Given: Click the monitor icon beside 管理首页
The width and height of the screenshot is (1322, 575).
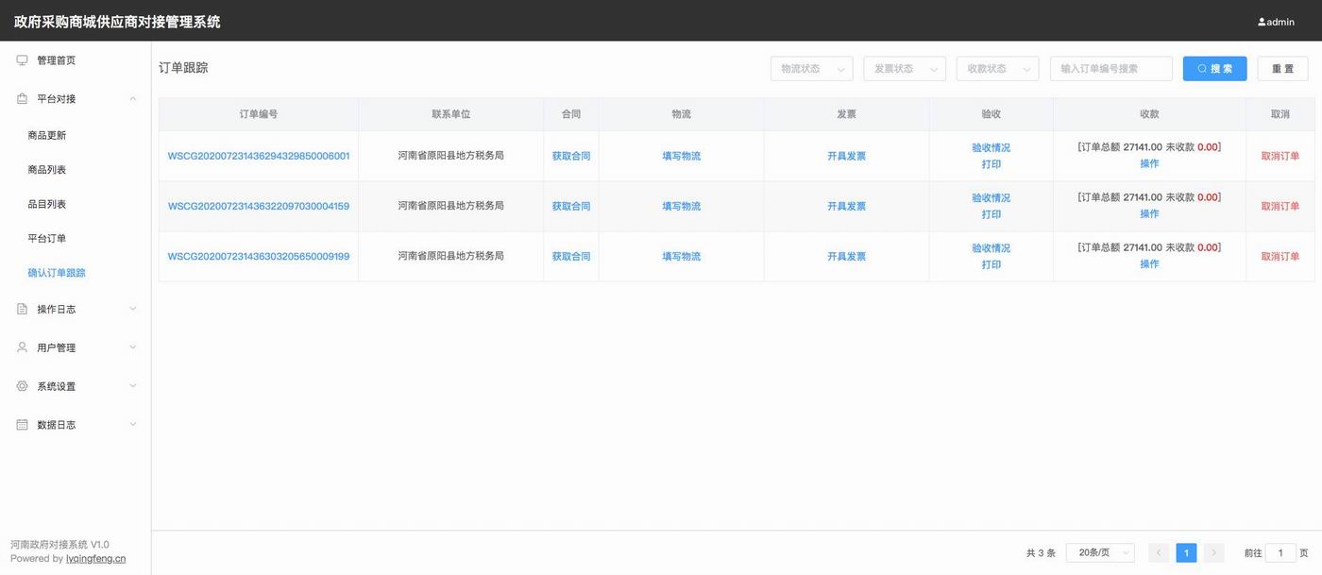Looking at the screenshot, I should click(x=22, y=60).
